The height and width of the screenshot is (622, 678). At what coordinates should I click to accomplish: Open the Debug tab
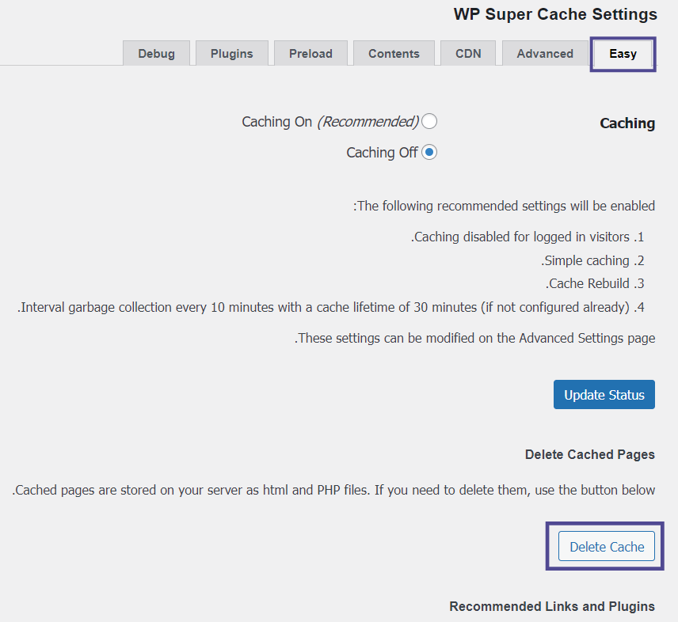click(156, 54)
